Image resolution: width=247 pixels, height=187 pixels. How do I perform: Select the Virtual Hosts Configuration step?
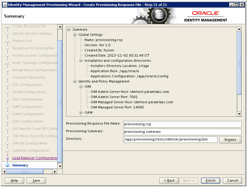tap(35, 70)
